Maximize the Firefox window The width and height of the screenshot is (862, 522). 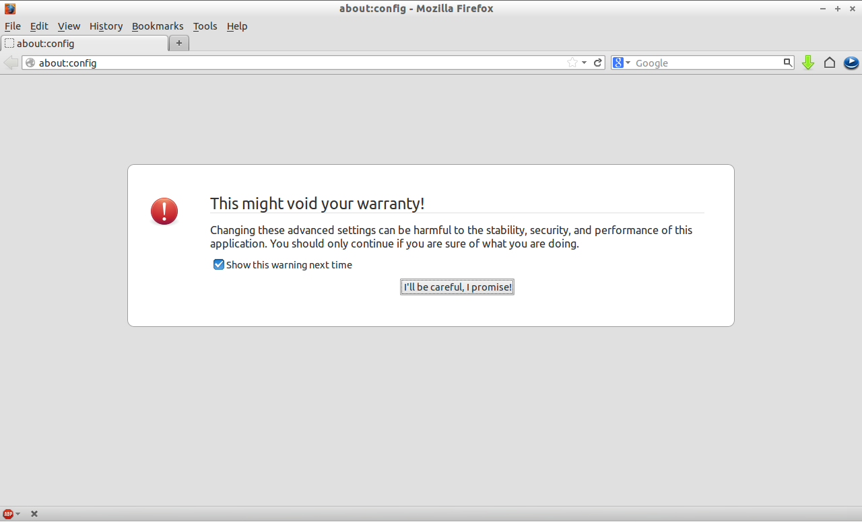click(x=838, y=9)
